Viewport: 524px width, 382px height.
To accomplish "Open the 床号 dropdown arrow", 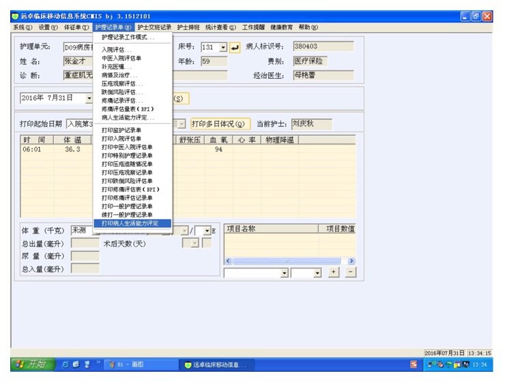I will tap(223, 48).
